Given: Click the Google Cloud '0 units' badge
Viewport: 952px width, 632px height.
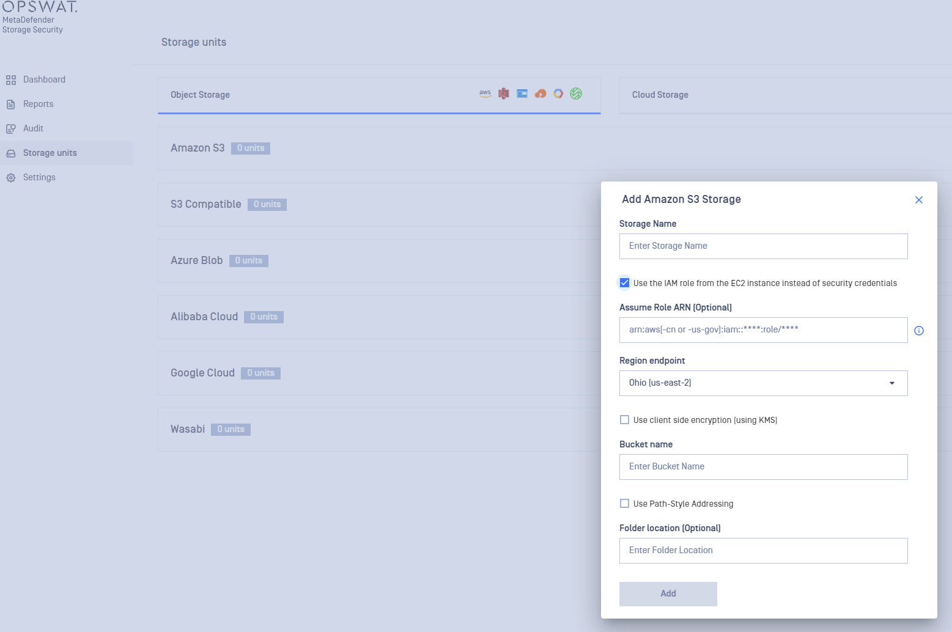Looking at the screenshot, I should [x=260, y=373].
